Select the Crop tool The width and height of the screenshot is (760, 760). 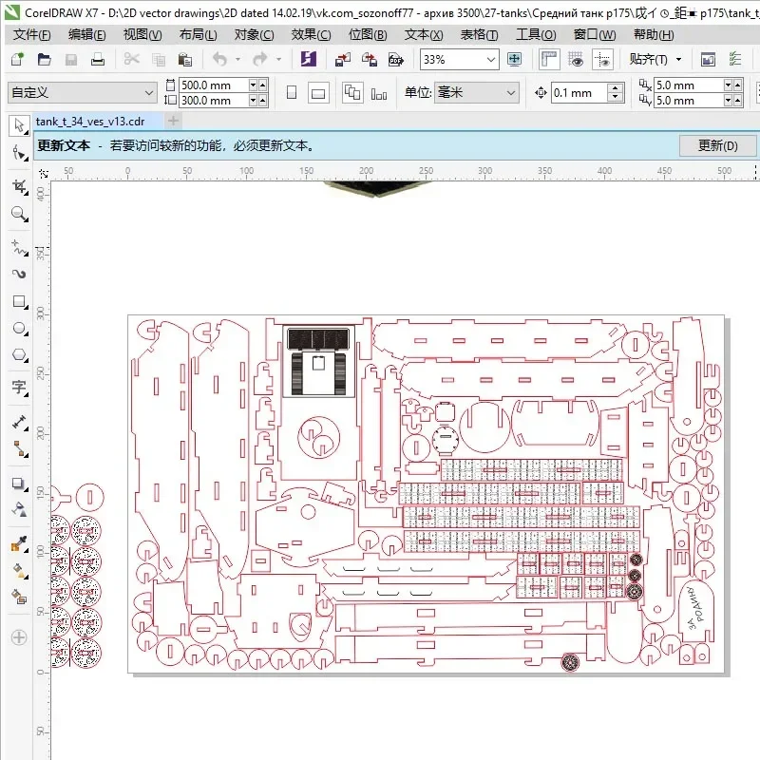tap(19, 187)
